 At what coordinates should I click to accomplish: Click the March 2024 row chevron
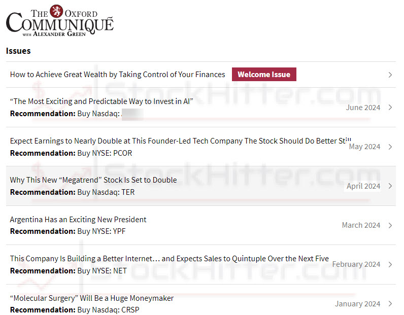tap(390, 225)
